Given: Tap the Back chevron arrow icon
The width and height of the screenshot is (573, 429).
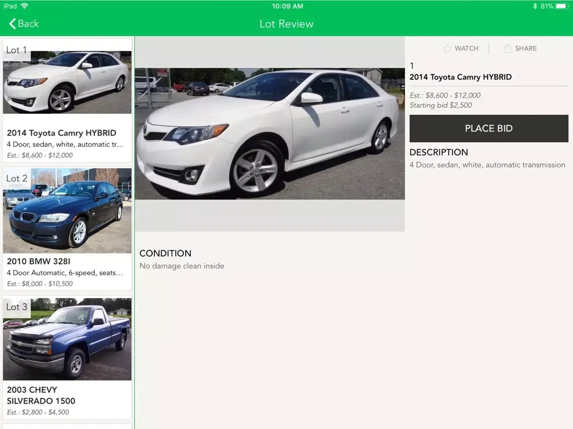Looking at the screenshot, I should point(13,24).
